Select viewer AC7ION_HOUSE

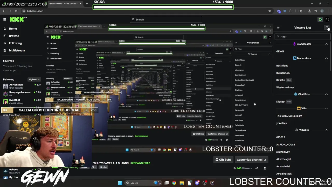point(286,145)
